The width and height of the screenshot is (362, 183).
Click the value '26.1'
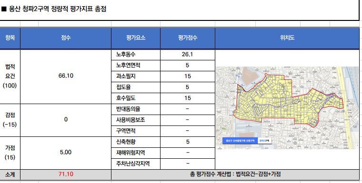click(188, 55)
